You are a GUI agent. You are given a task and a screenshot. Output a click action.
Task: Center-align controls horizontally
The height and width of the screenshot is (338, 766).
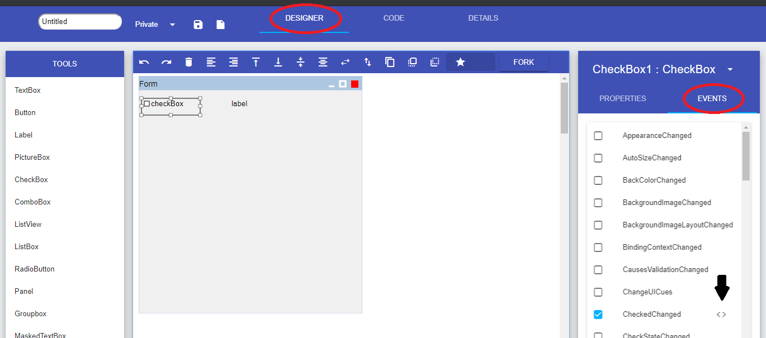pos(323,62)
